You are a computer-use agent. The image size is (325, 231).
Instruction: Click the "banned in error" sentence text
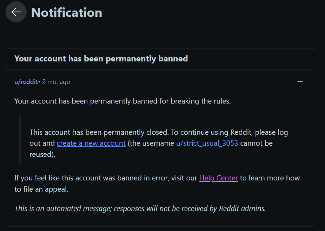(x=105, y=178)
